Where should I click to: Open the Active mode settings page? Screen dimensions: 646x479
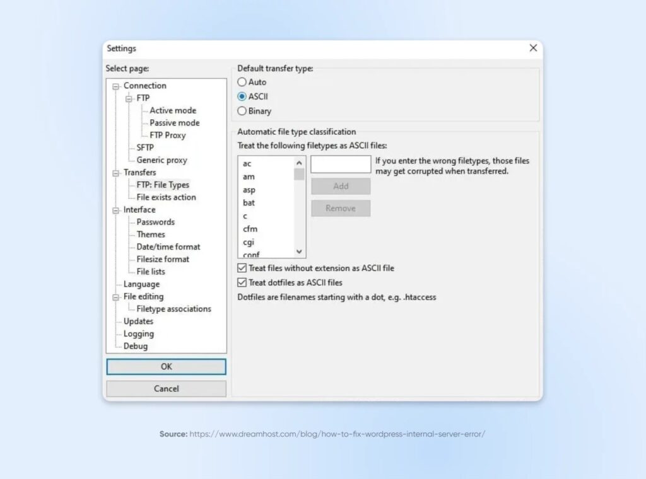tap(173, 110)
